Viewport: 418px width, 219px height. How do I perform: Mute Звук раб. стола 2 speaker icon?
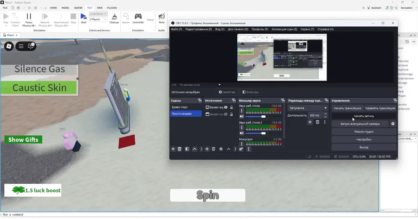coord(242,133)
